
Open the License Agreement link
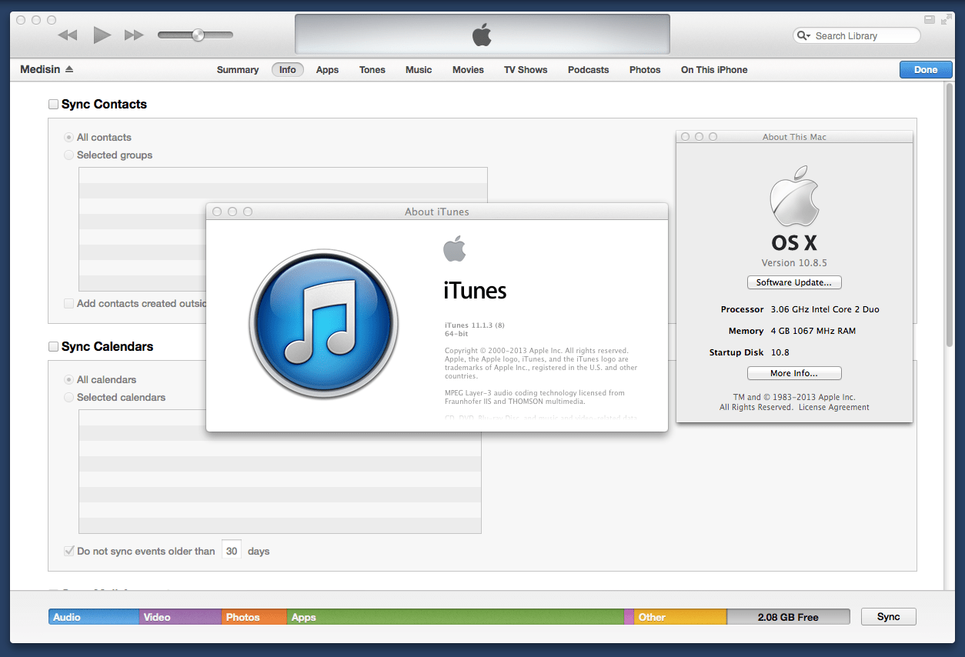tap(833, 408)
